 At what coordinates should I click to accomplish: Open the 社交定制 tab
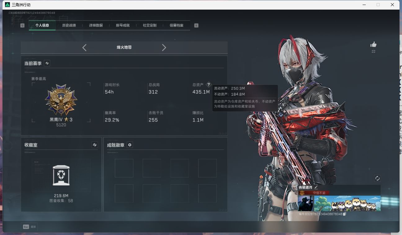(x=150, y=25)
